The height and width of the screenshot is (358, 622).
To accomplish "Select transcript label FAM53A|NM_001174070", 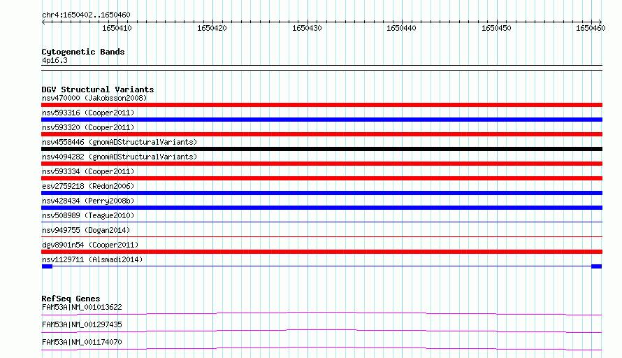I will tap(82, 342).
